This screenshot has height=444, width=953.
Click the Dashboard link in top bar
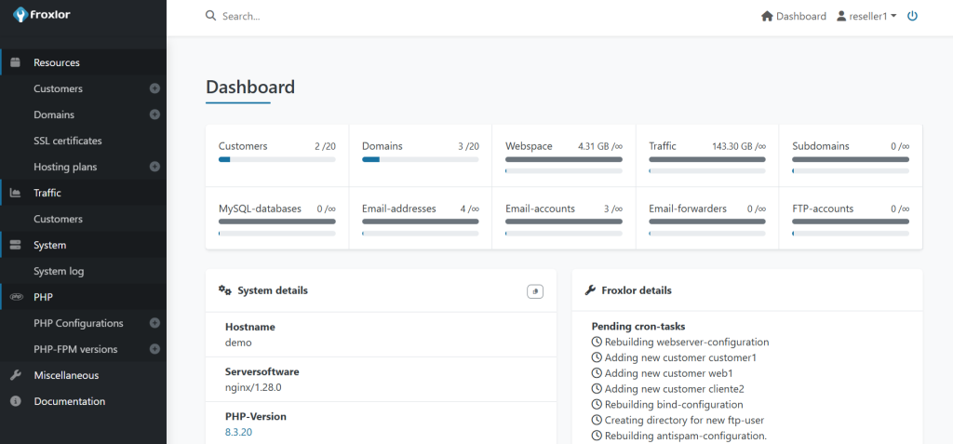(793, 16)
